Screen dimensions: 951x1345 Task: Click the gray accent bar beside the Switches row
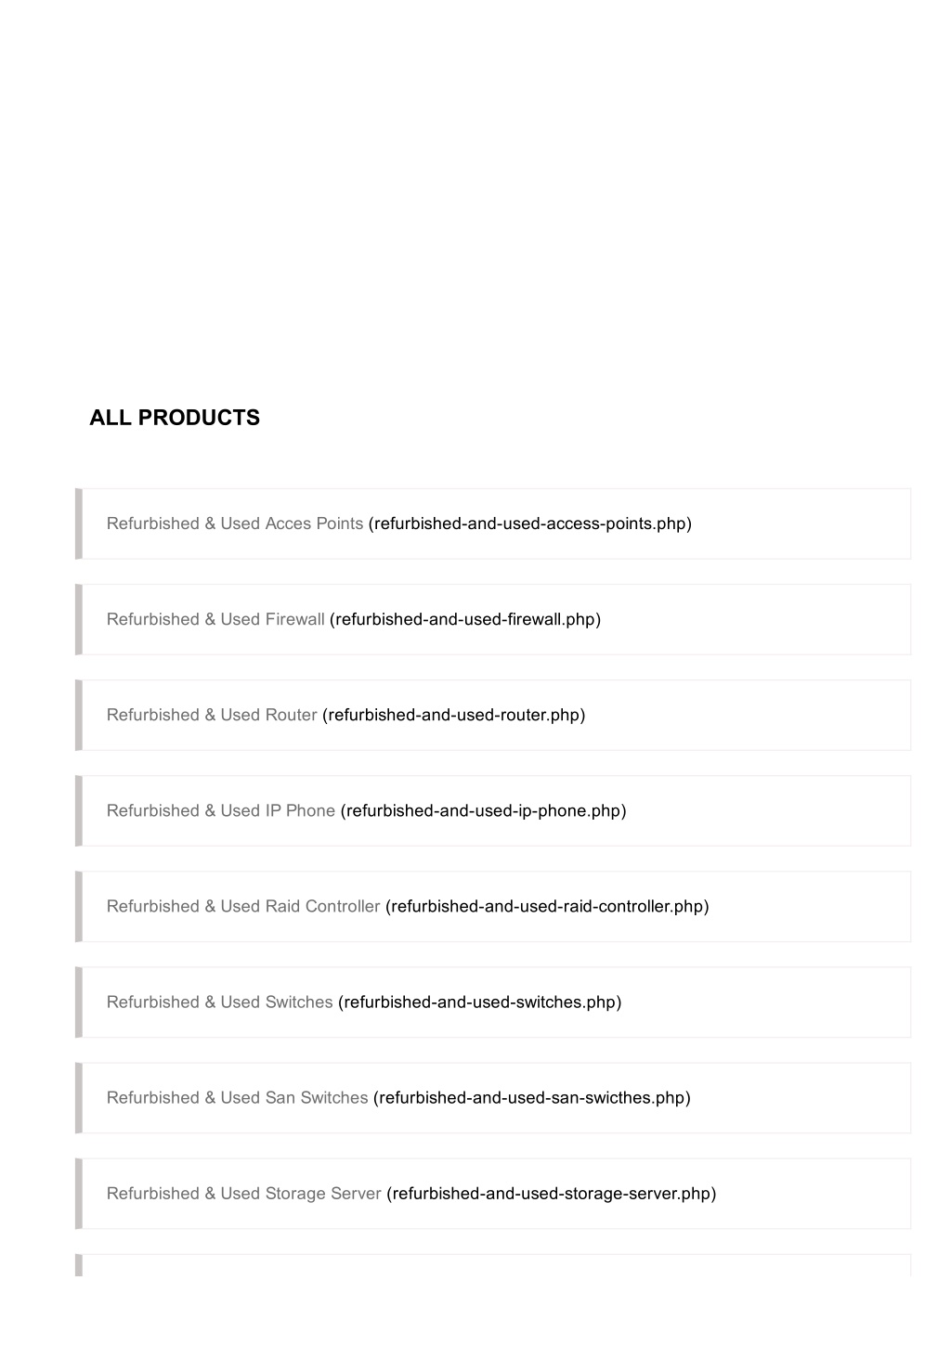coord(79,1002)
